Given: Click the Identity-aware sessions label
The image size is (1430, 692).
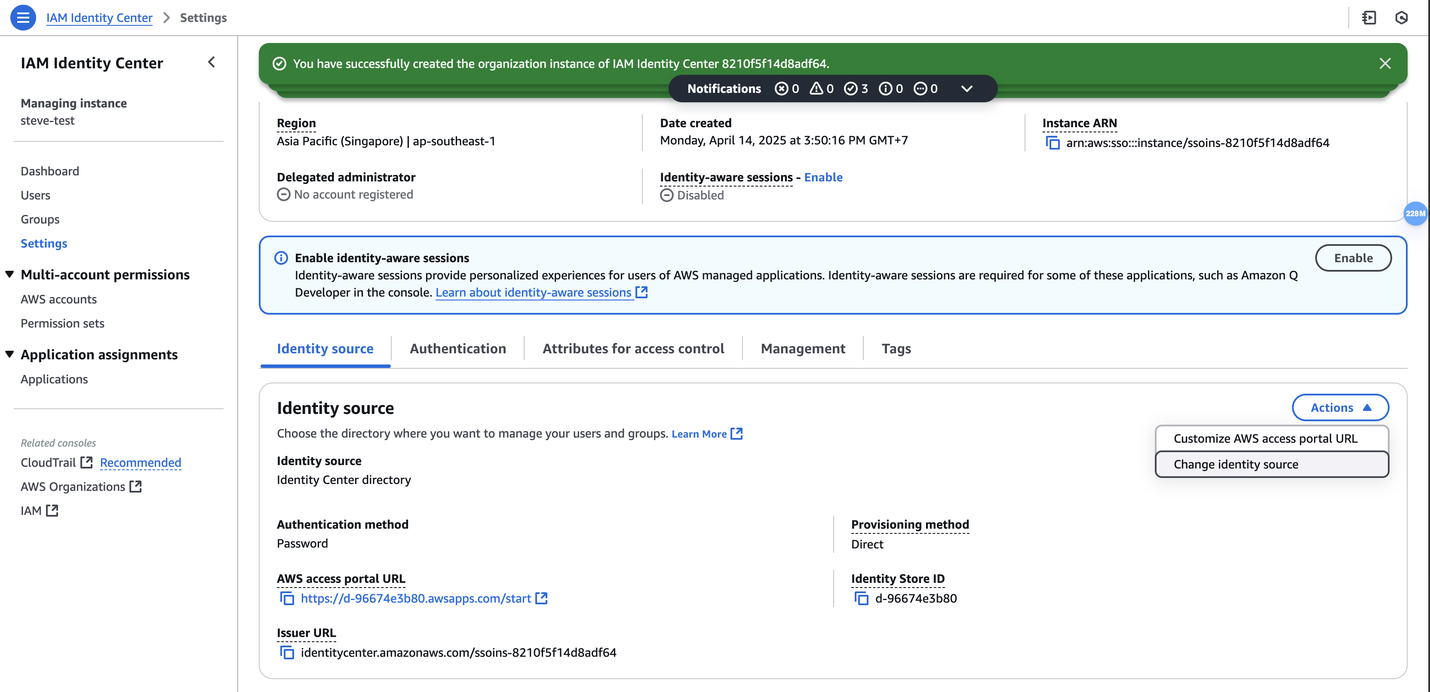Looking at the screenshot, I should 726,177.
